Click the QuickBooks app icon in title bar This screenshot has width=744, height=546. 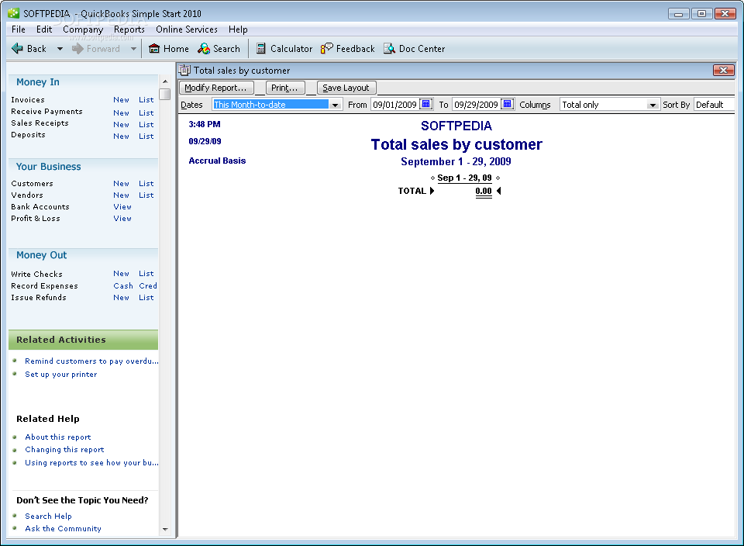pyautogui.click(x=13, y=13)
